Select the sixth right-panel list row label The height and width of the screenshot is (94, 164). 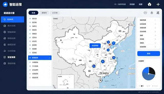[142, 39]
